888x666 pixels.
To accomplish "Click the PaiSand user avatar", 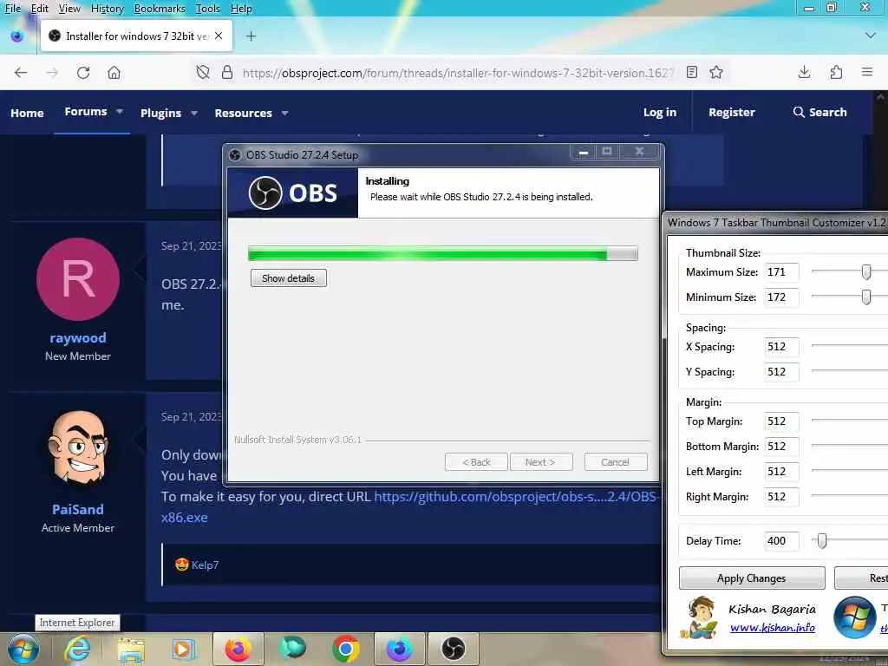I will (x=78, y=448).
